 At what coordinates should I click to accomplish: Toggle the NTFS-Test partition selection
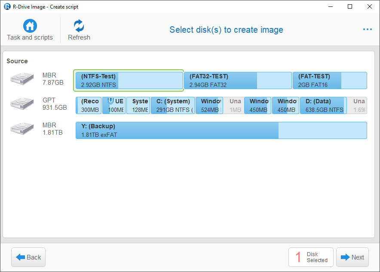(129, 80)
